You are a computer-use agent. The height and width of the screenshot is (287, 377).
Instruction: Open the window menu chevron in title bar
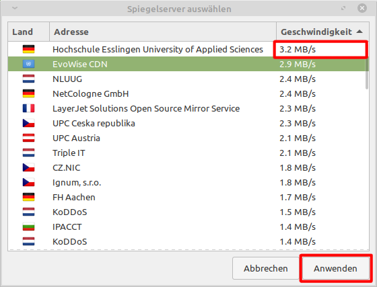coord(15,8)
